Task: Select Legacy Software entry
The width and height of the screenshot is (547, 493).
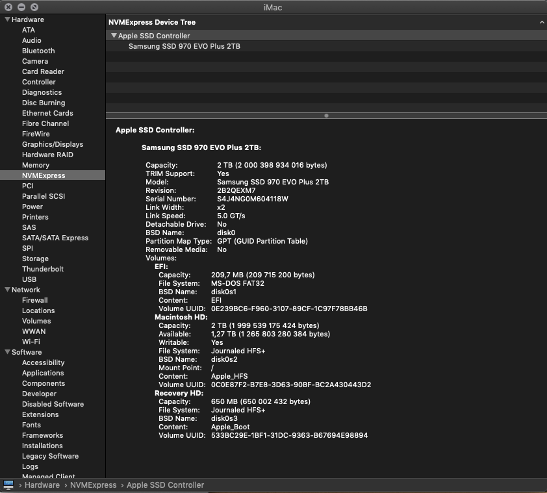Action: (x=50, y=456)
